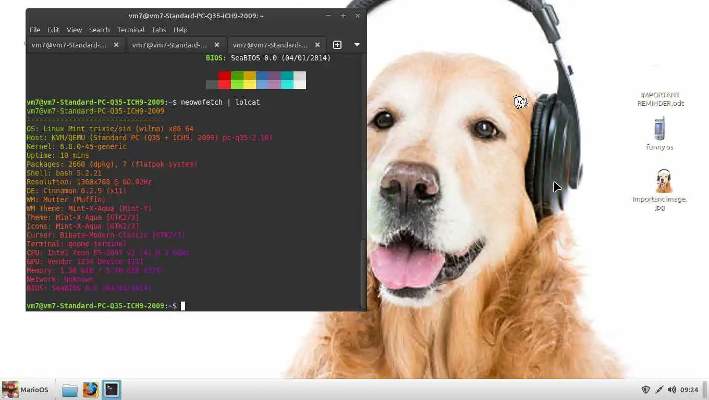Click the terminal window title text
Viewport: 709px width, 400px height.
[196, 16]
